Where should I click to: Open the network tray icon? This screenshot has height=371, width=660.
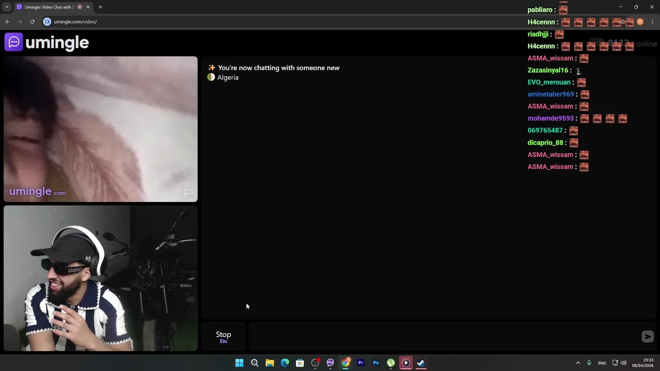(x=615, y=363)
